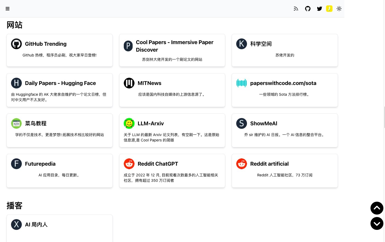Screen dimensions: 385x242
Task: Click the MITNews logo icon
Action: [129, 83]
